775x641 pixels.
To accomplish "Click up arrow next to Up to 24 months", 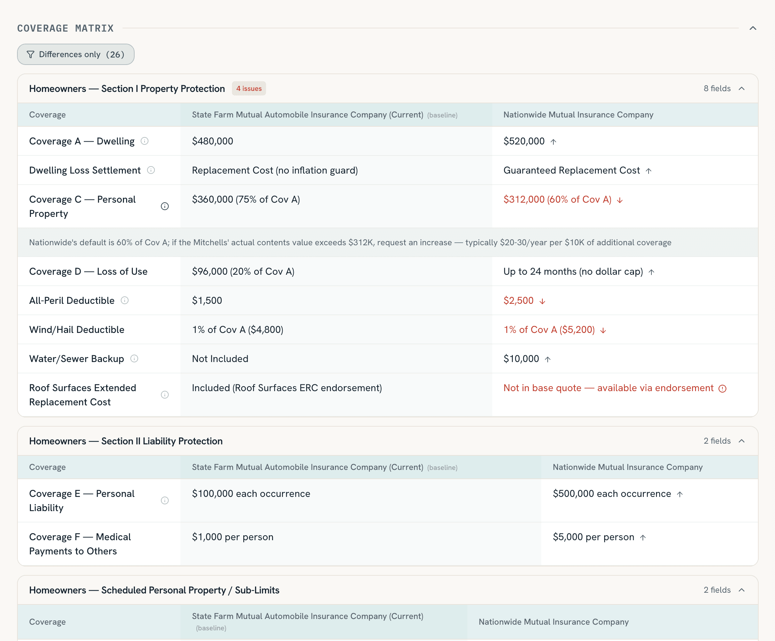I will pos(651,272).
